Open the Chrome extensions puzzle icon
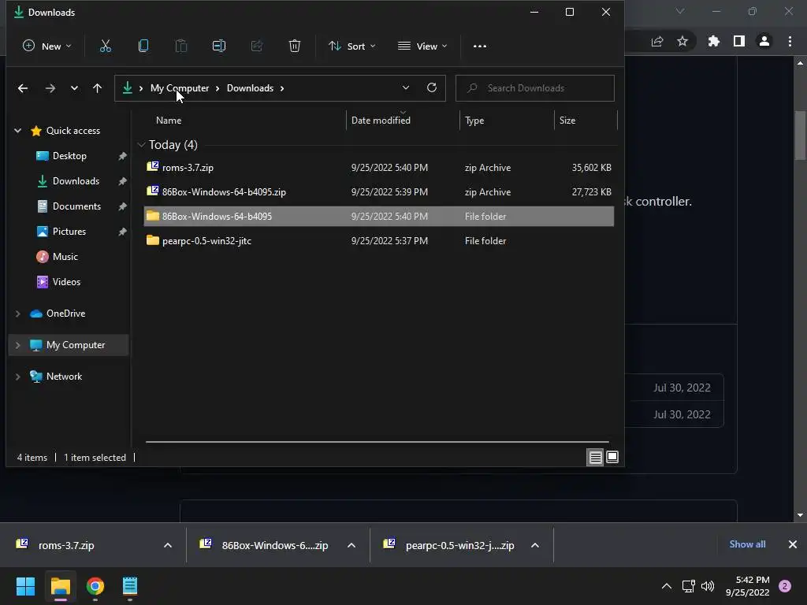The width and height of the screenshot is (807, 605). click(714, 41)
